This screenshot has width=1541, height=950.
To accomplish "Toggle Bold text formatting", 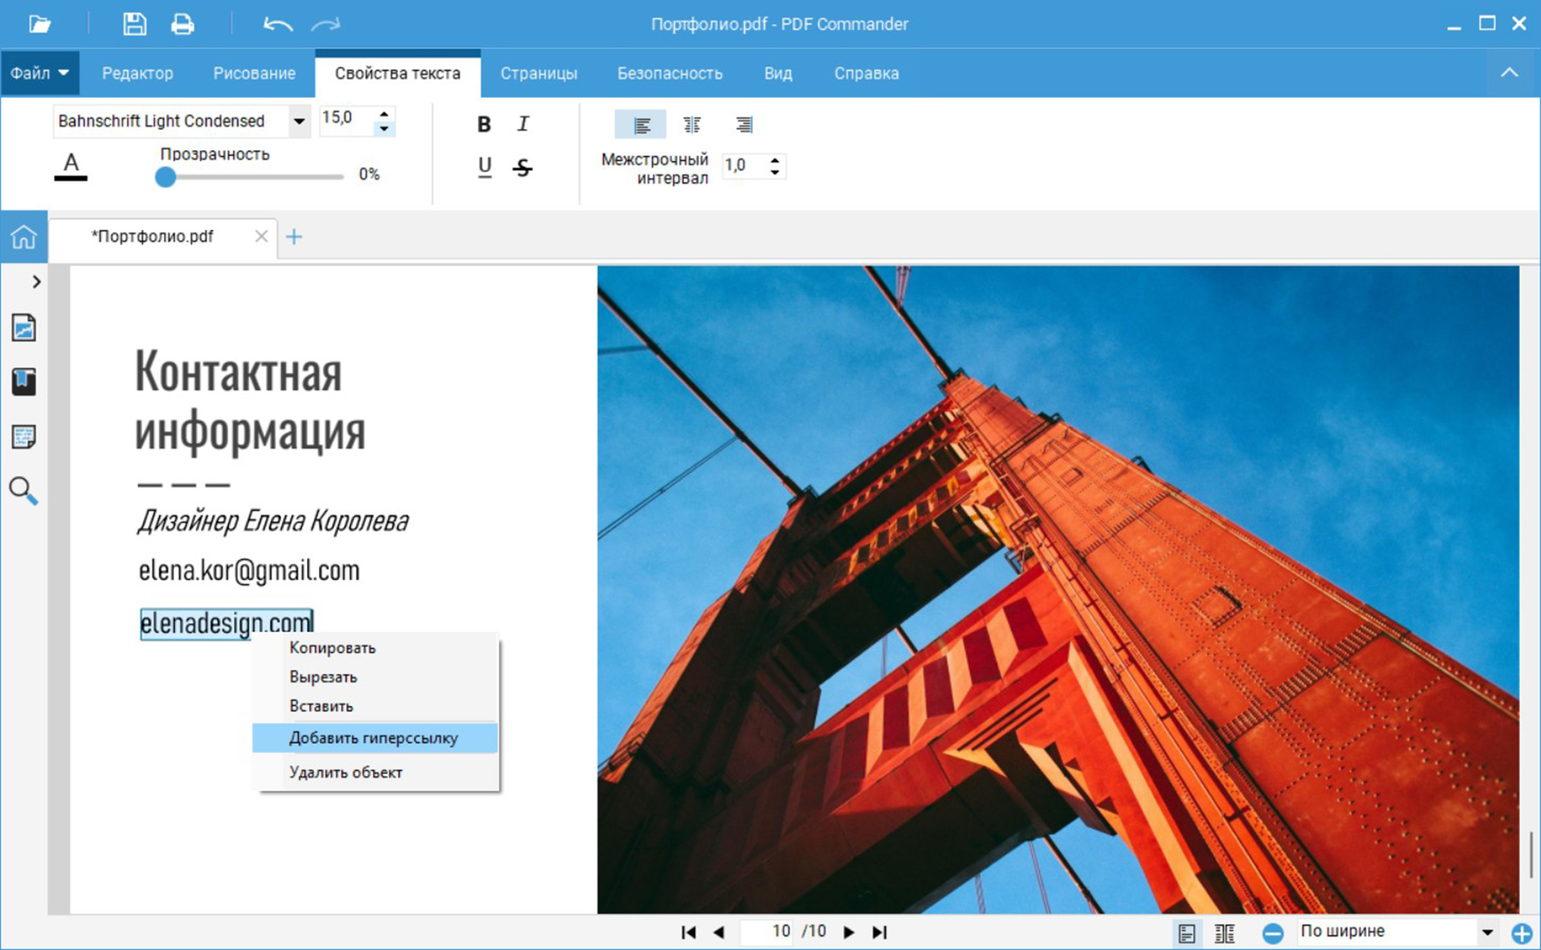I will (483, 124).
